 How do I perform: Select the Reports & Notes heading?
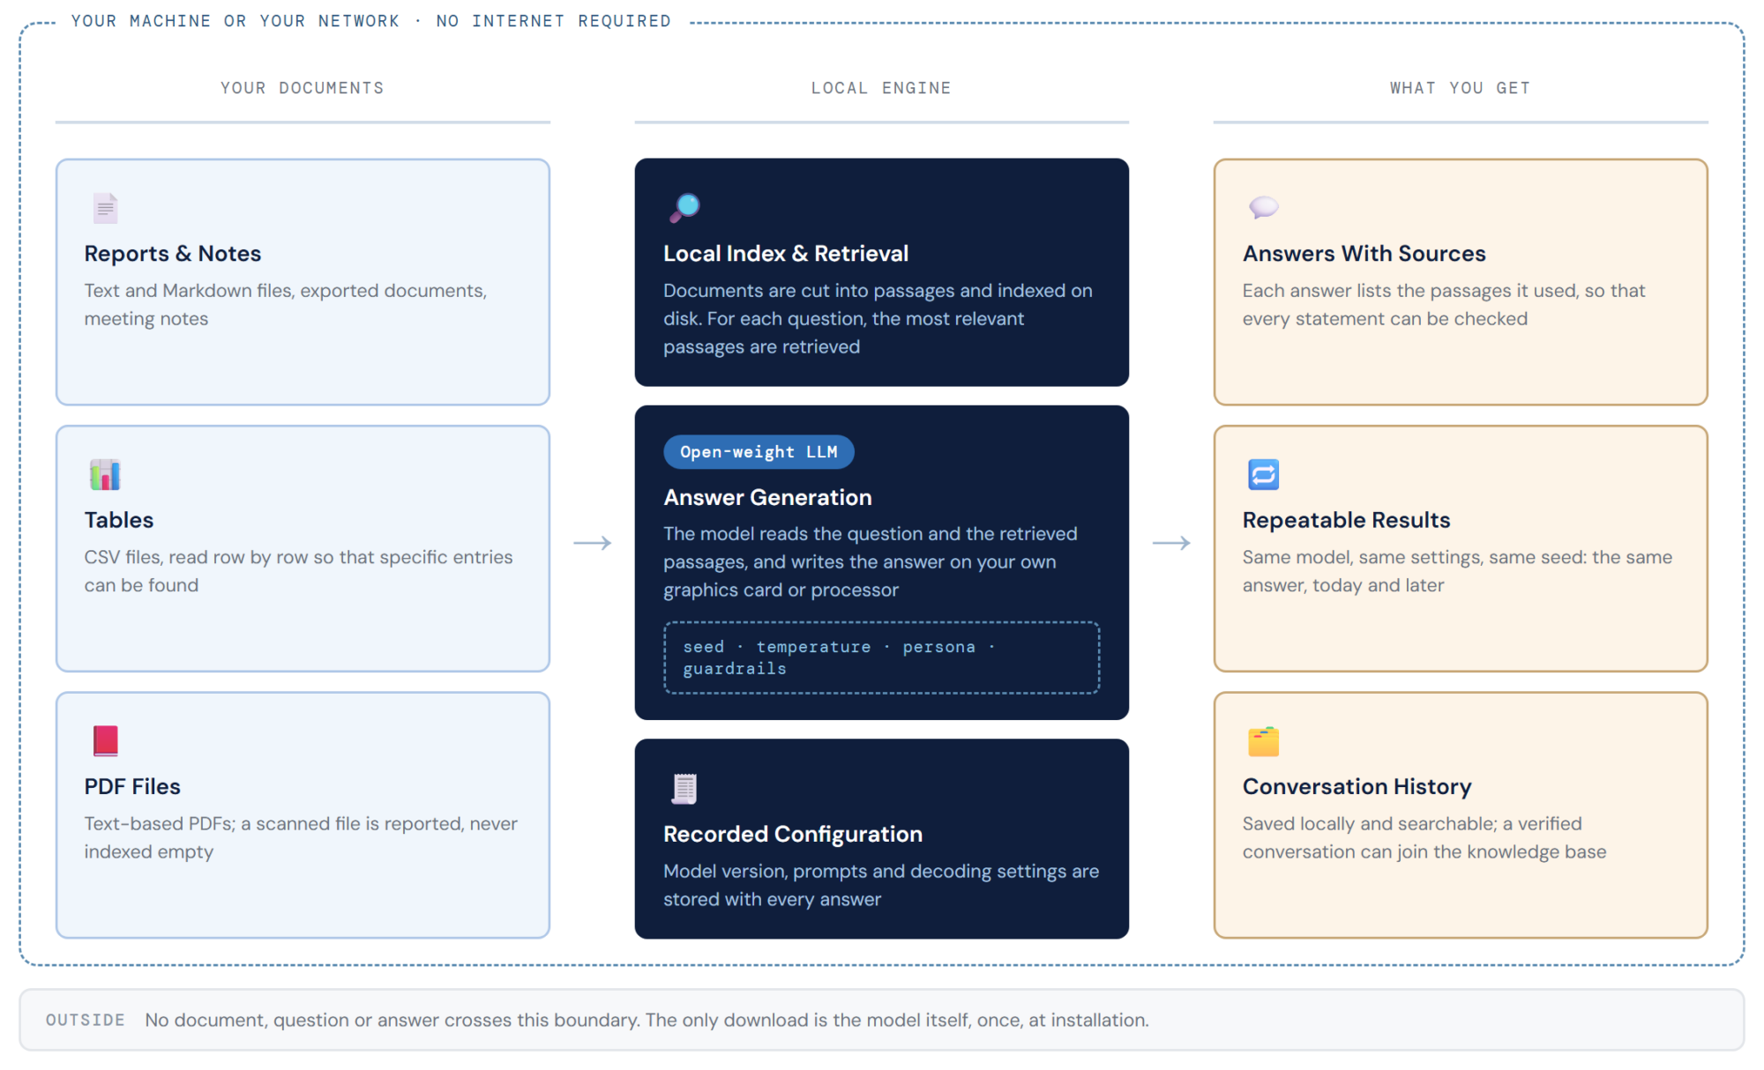coord(173,254)
